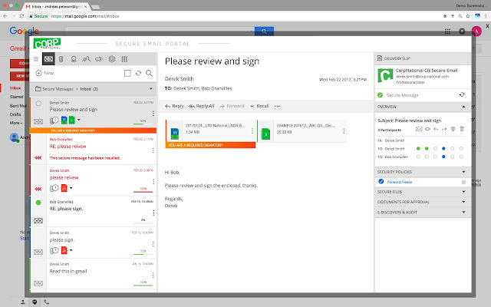Open options for the EXAMPLE Excel attachment
Screen dimensions: 491x307
[x=344, y=131]
